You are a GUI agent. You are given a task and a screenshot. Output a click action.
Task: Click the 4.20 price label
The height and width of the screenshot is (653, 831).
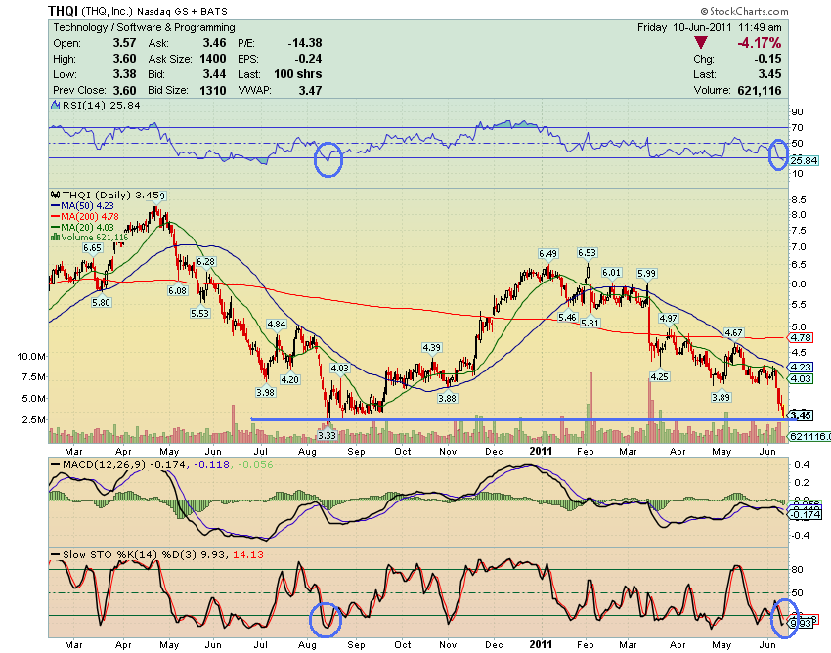coord(290,379)
